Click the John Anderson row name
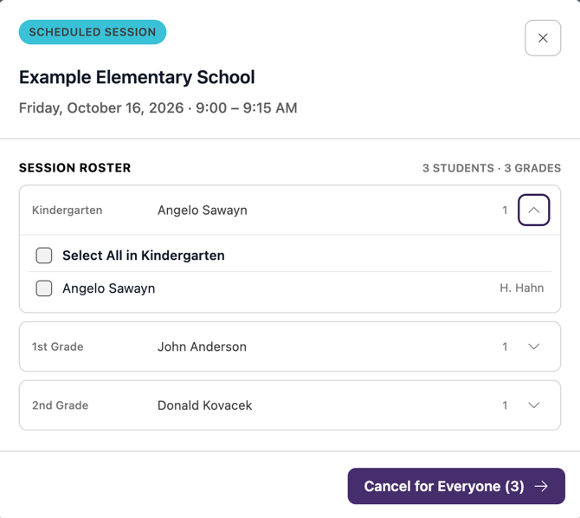 (x=202, y=346)
